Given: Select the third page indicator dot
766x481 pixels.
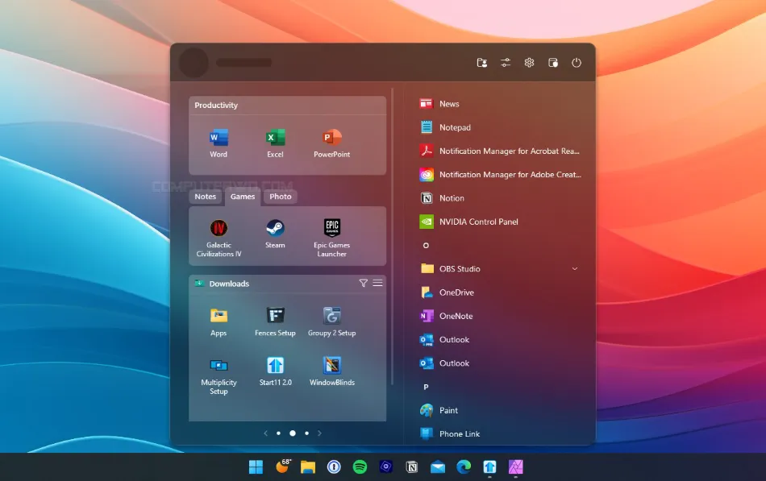Looking at the screenshot, I should [x=306, y=433].
